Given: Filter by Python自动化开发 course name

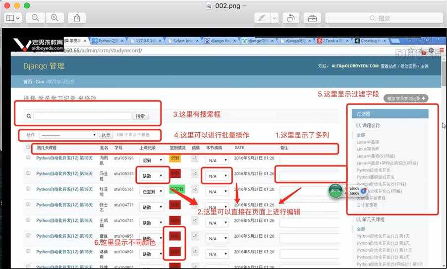Looking at the screenshot, I should tap(373, 170).
